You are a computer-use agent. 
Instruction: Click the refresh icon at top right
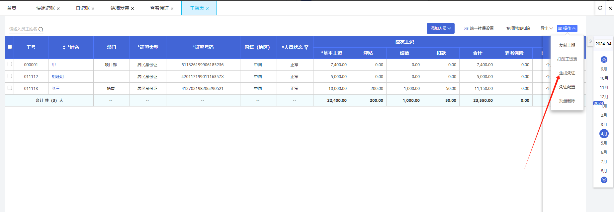tap(600, 8)
